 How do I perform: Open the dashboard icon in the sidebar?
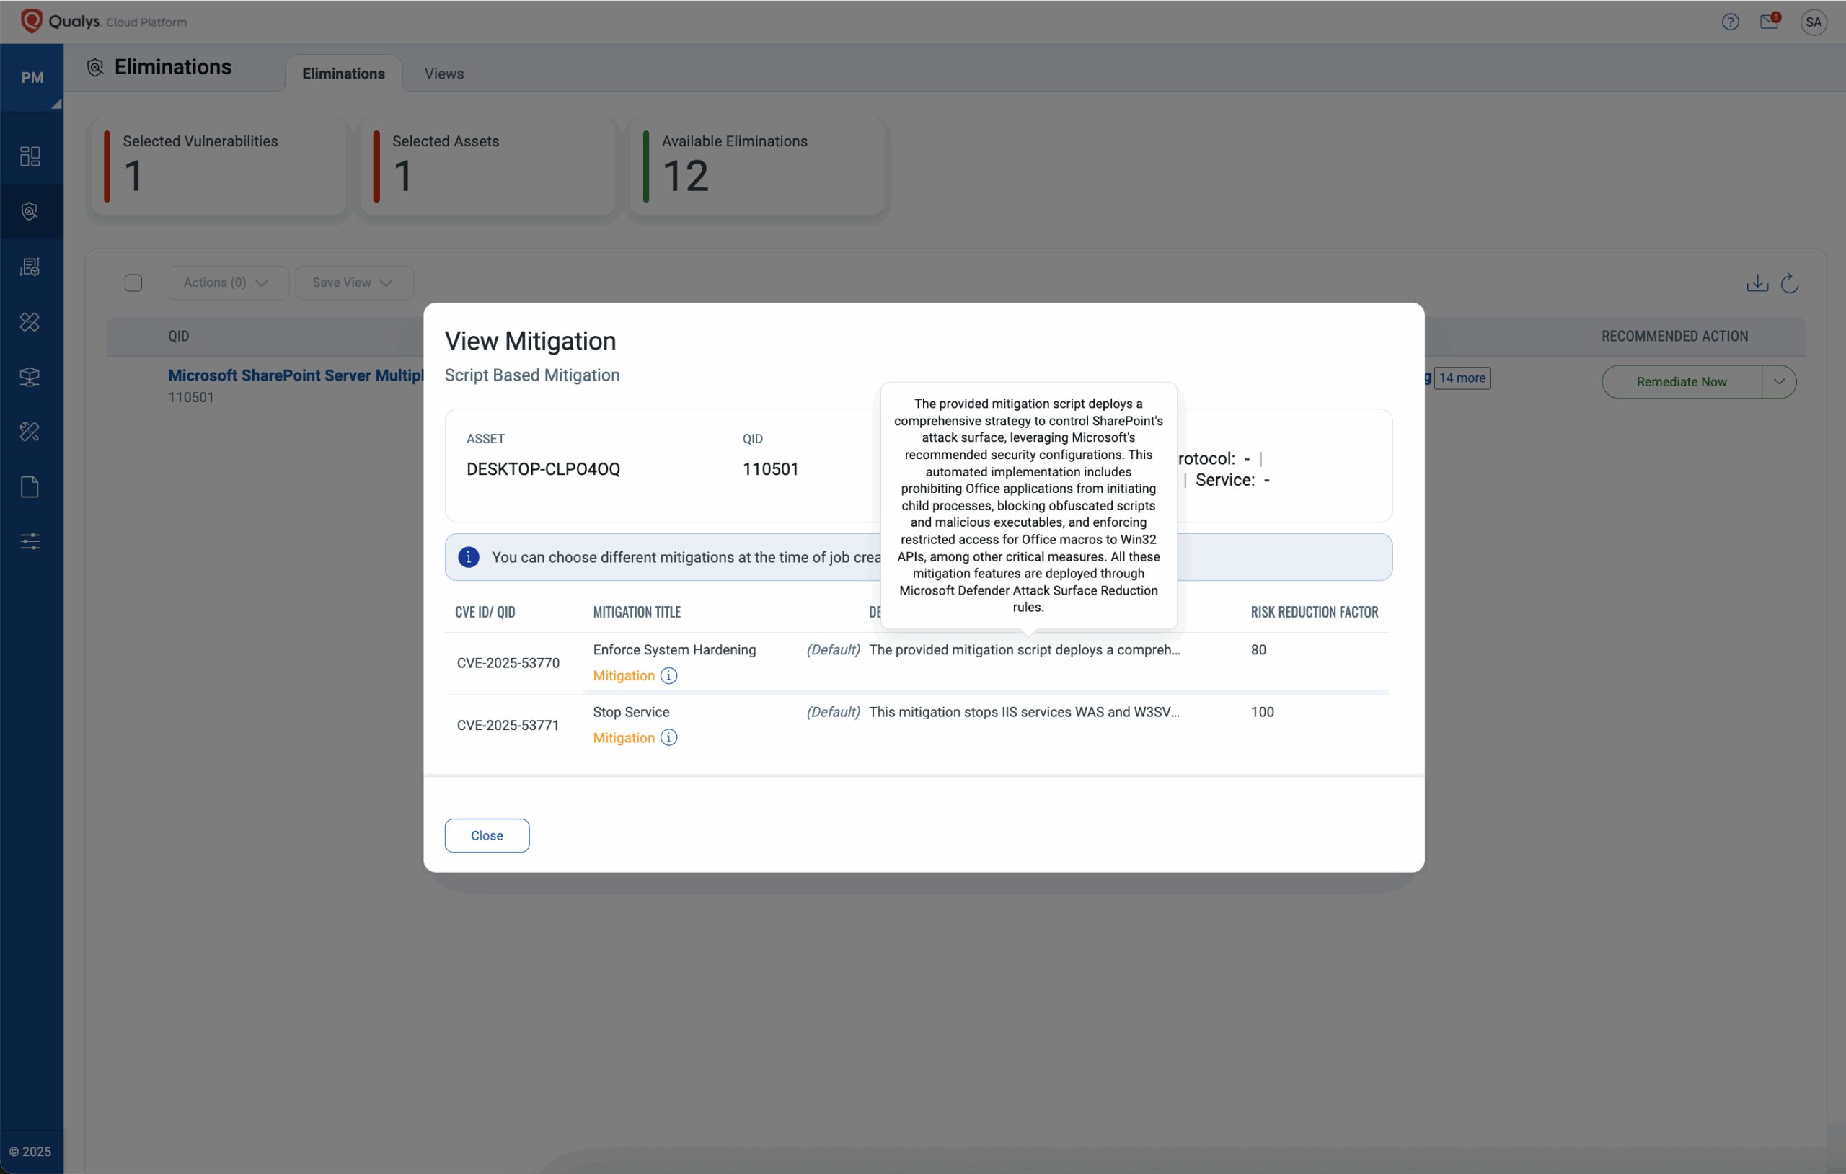[x=30, y=156]
